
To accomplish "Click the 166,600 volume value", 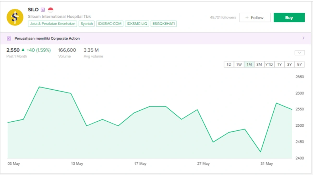I will point(67,50).
